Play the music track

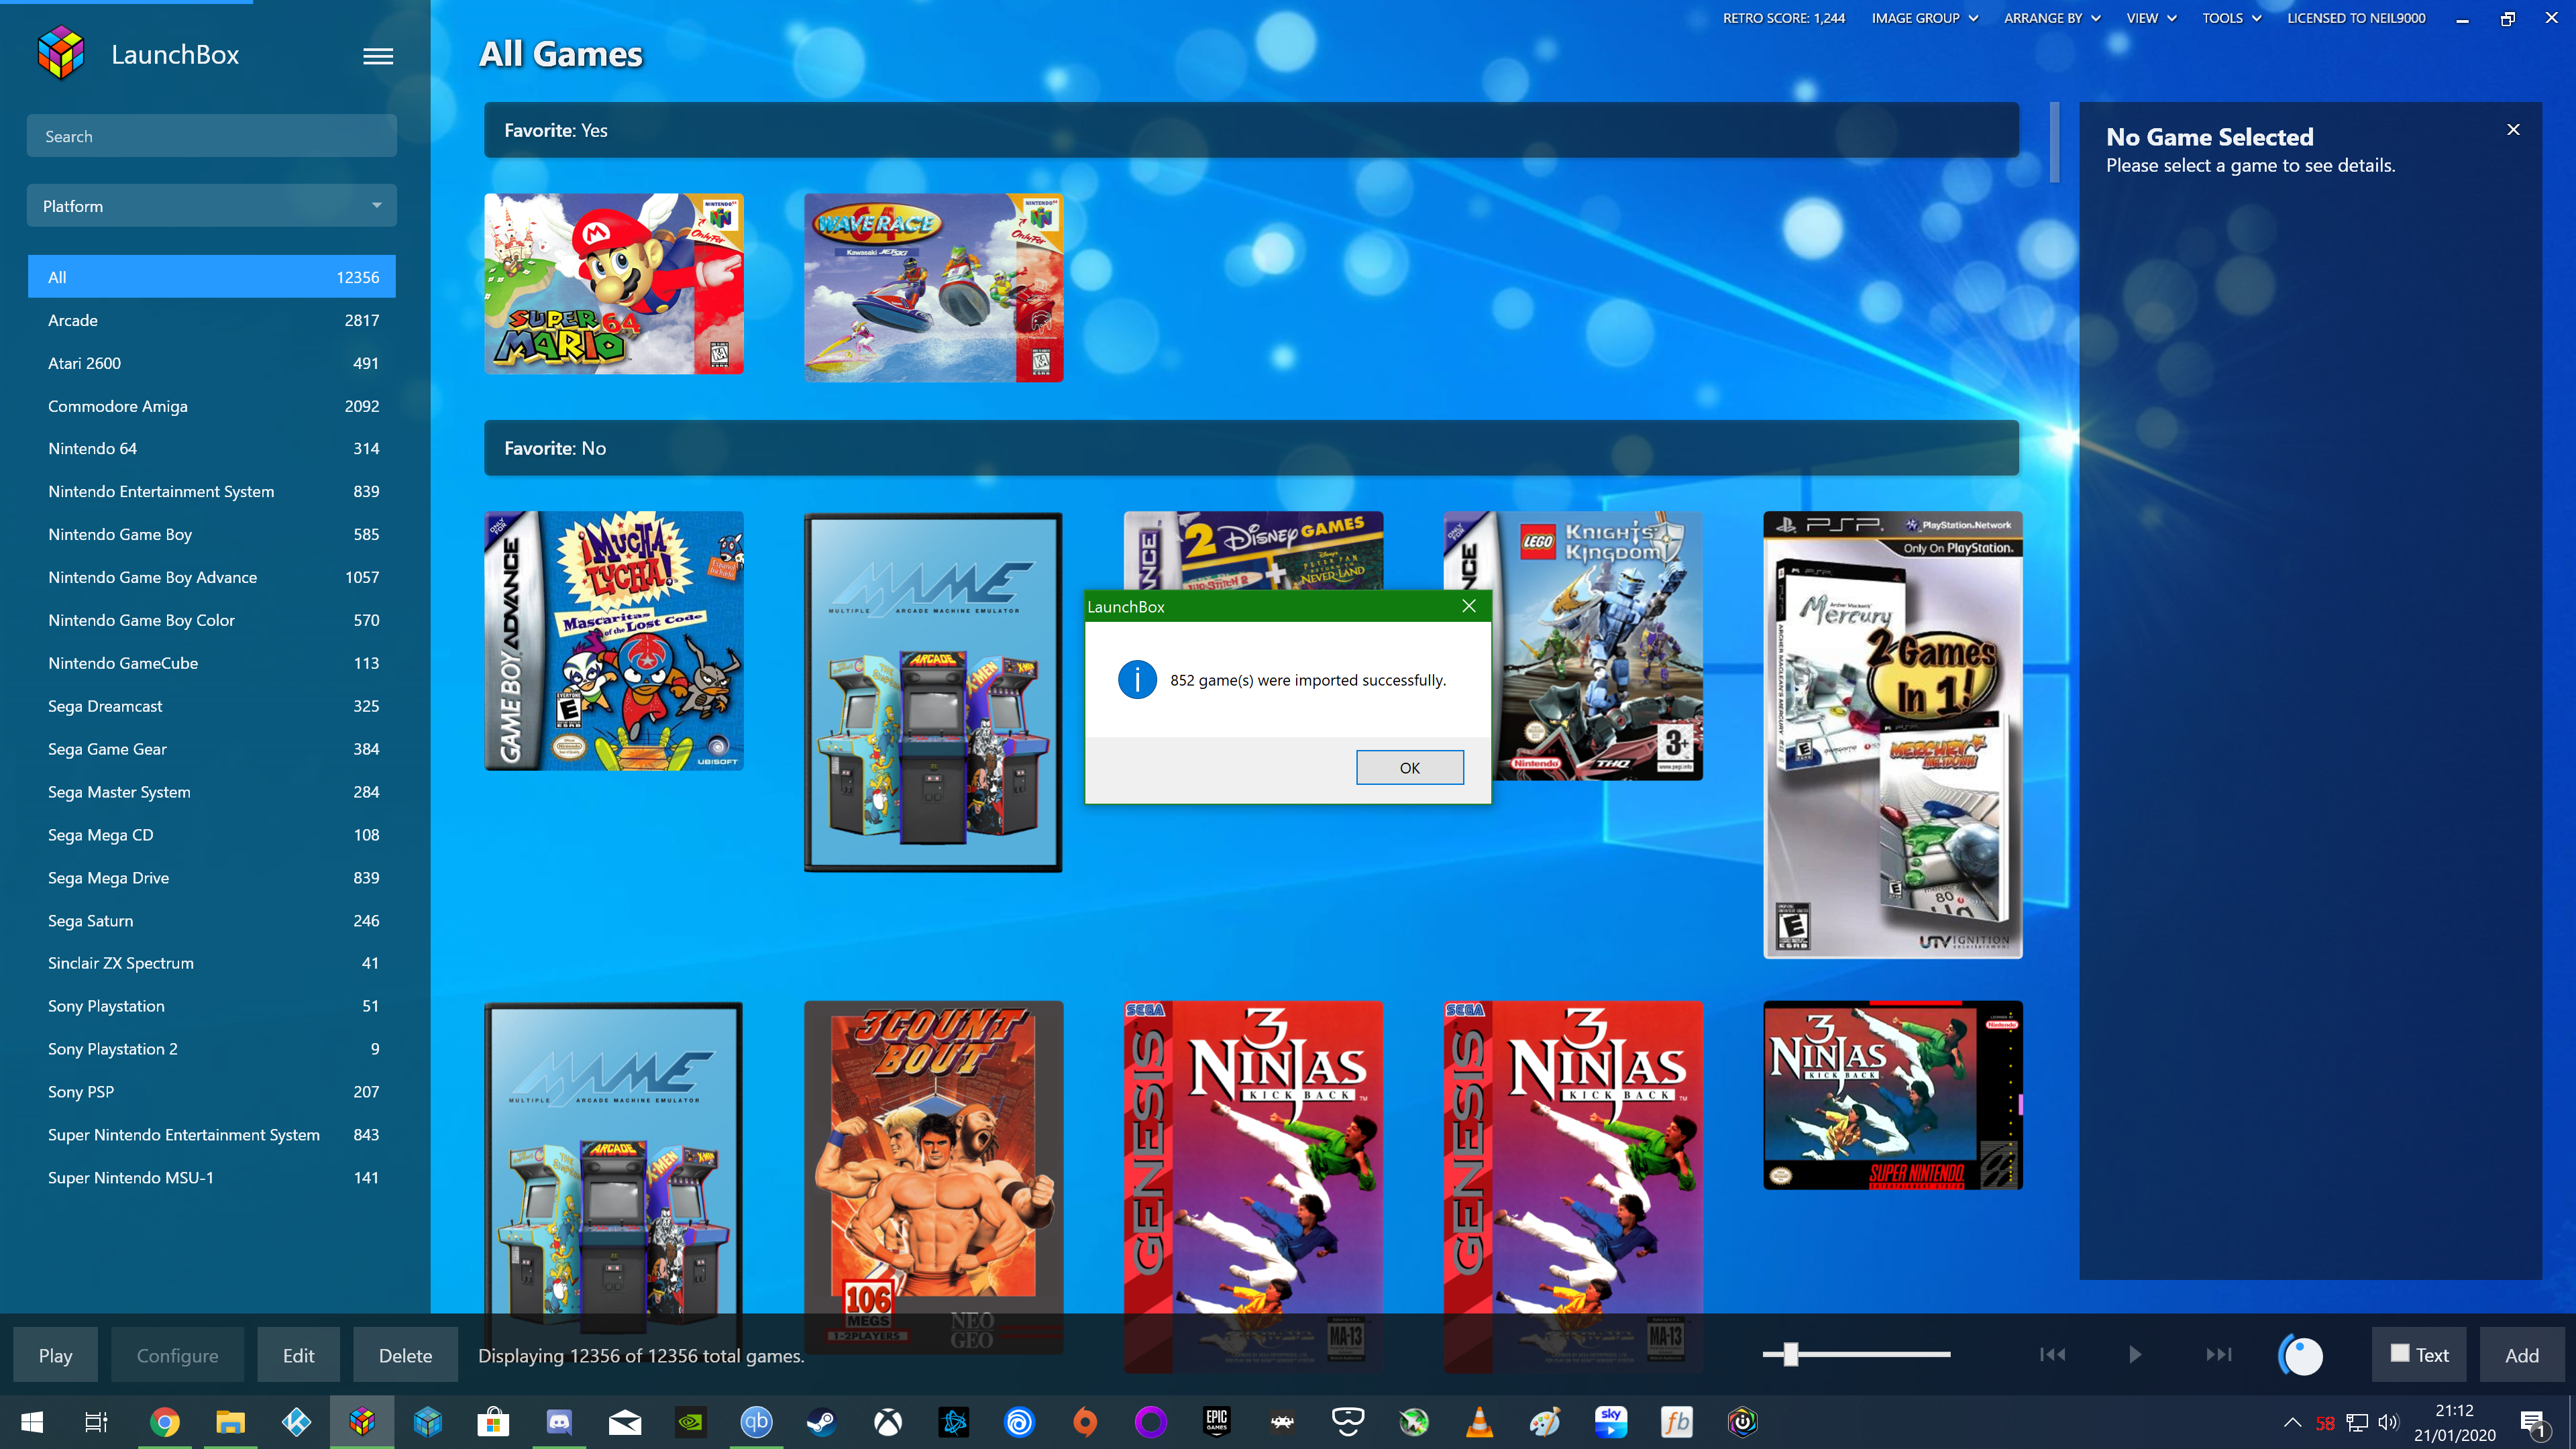(x=2135, y=1354)
